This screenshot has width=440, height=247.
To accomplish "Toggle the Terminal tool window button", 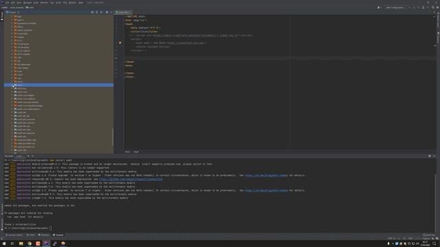I will (58, 235).
